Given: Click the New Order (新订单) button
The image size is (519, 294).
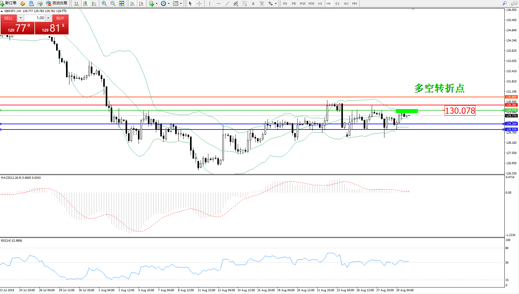Looking at the screenshot, I should pyautogui.click(x=8, y=3).
